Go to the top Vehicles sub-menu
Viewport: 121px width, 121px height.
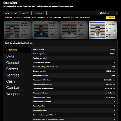(x=57, y=18)
